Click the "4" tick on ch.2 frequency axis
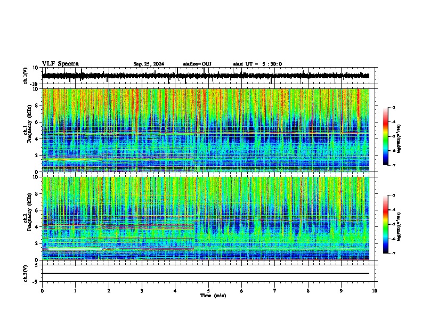The image size is (422, 326). (x=37, y=227)
